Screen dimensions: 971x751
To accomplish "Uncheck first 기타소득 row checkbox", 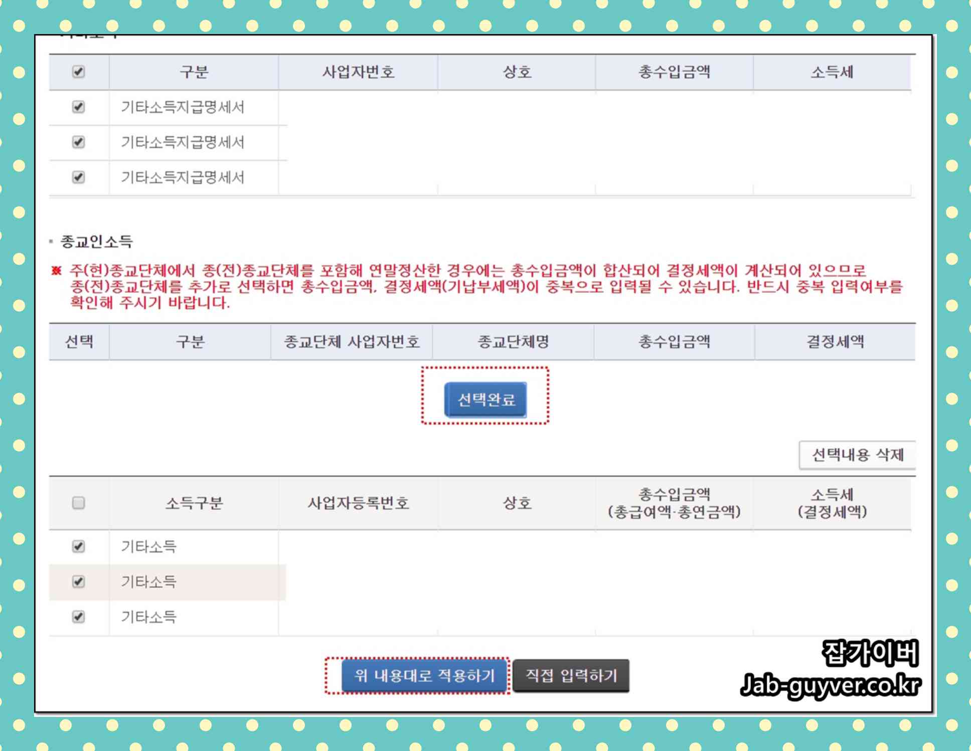I will (x=78, y=546).
